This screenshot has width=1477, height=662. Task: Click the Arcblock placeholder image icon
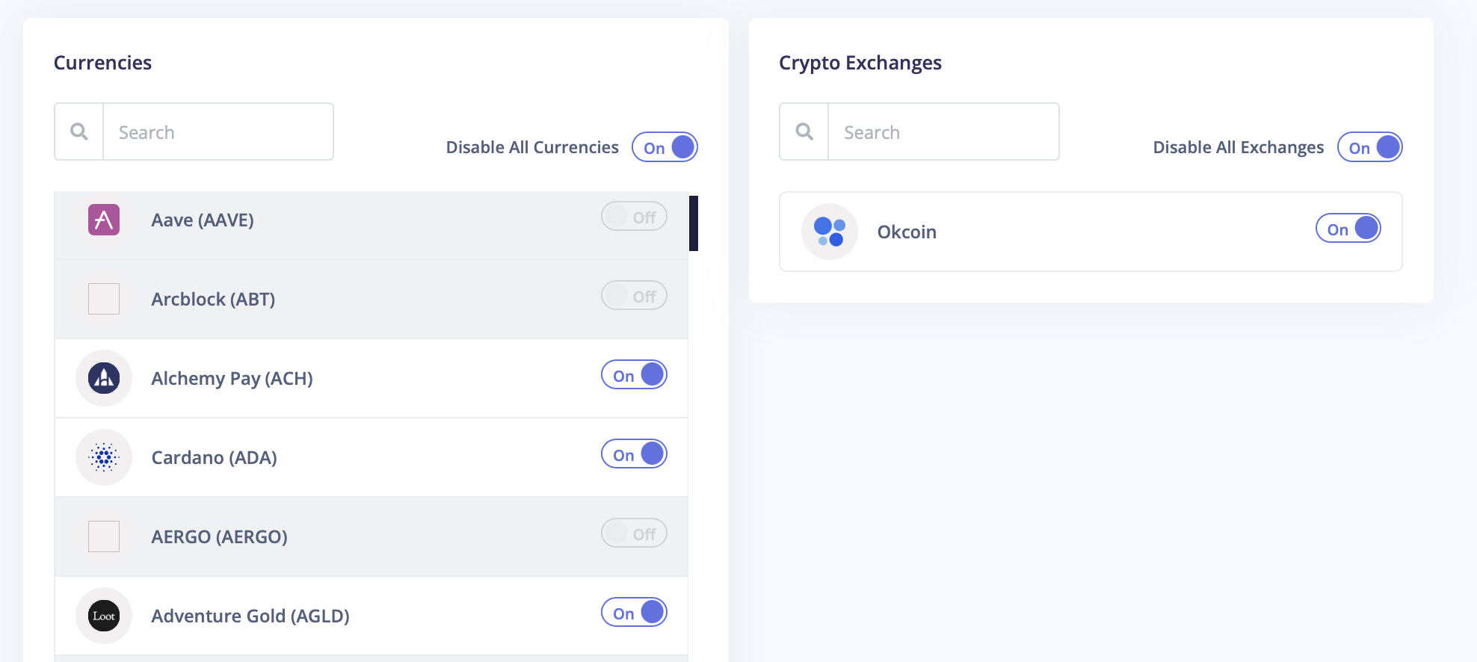pos(104,299)
